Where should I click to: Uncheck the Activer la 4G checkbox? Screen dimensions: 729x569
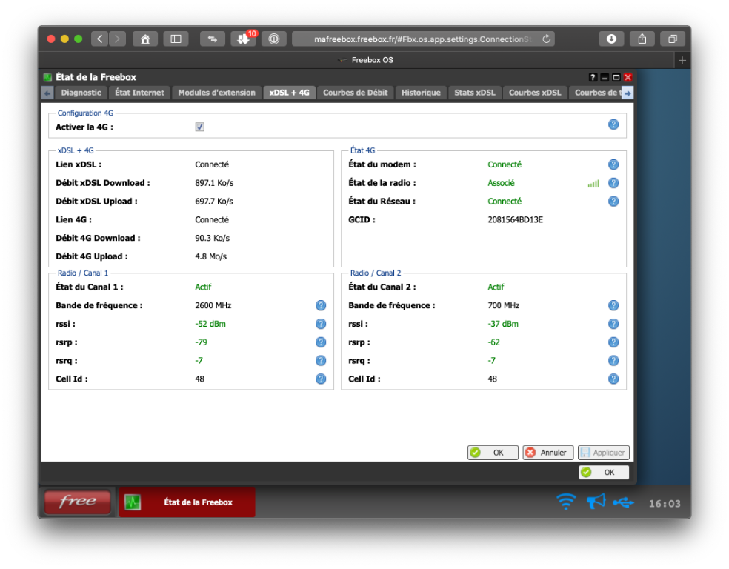(200, 127)
